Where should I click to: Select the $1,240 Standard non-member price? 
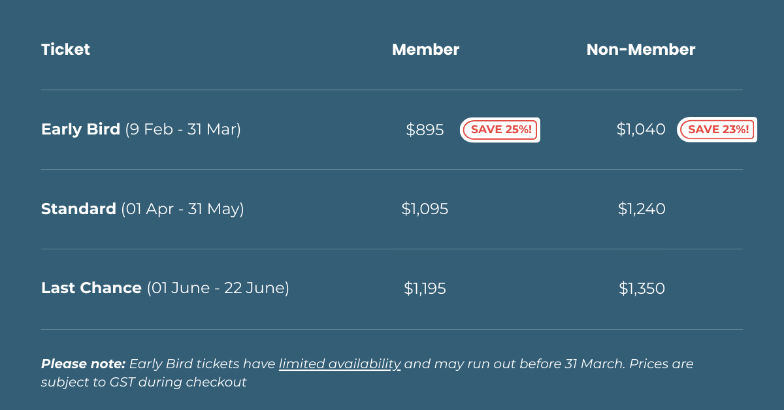coord(642,210)
